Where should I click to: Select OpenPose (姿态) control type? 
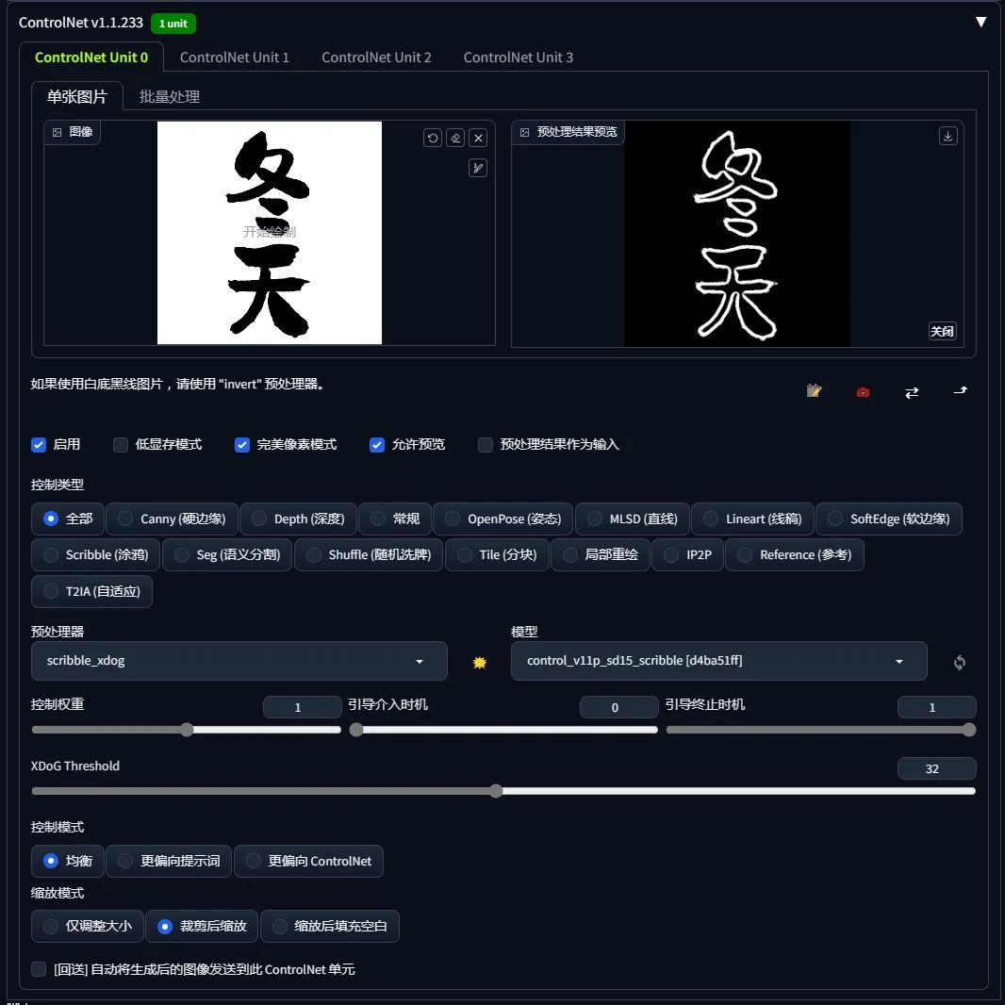[x=503, y=519]
